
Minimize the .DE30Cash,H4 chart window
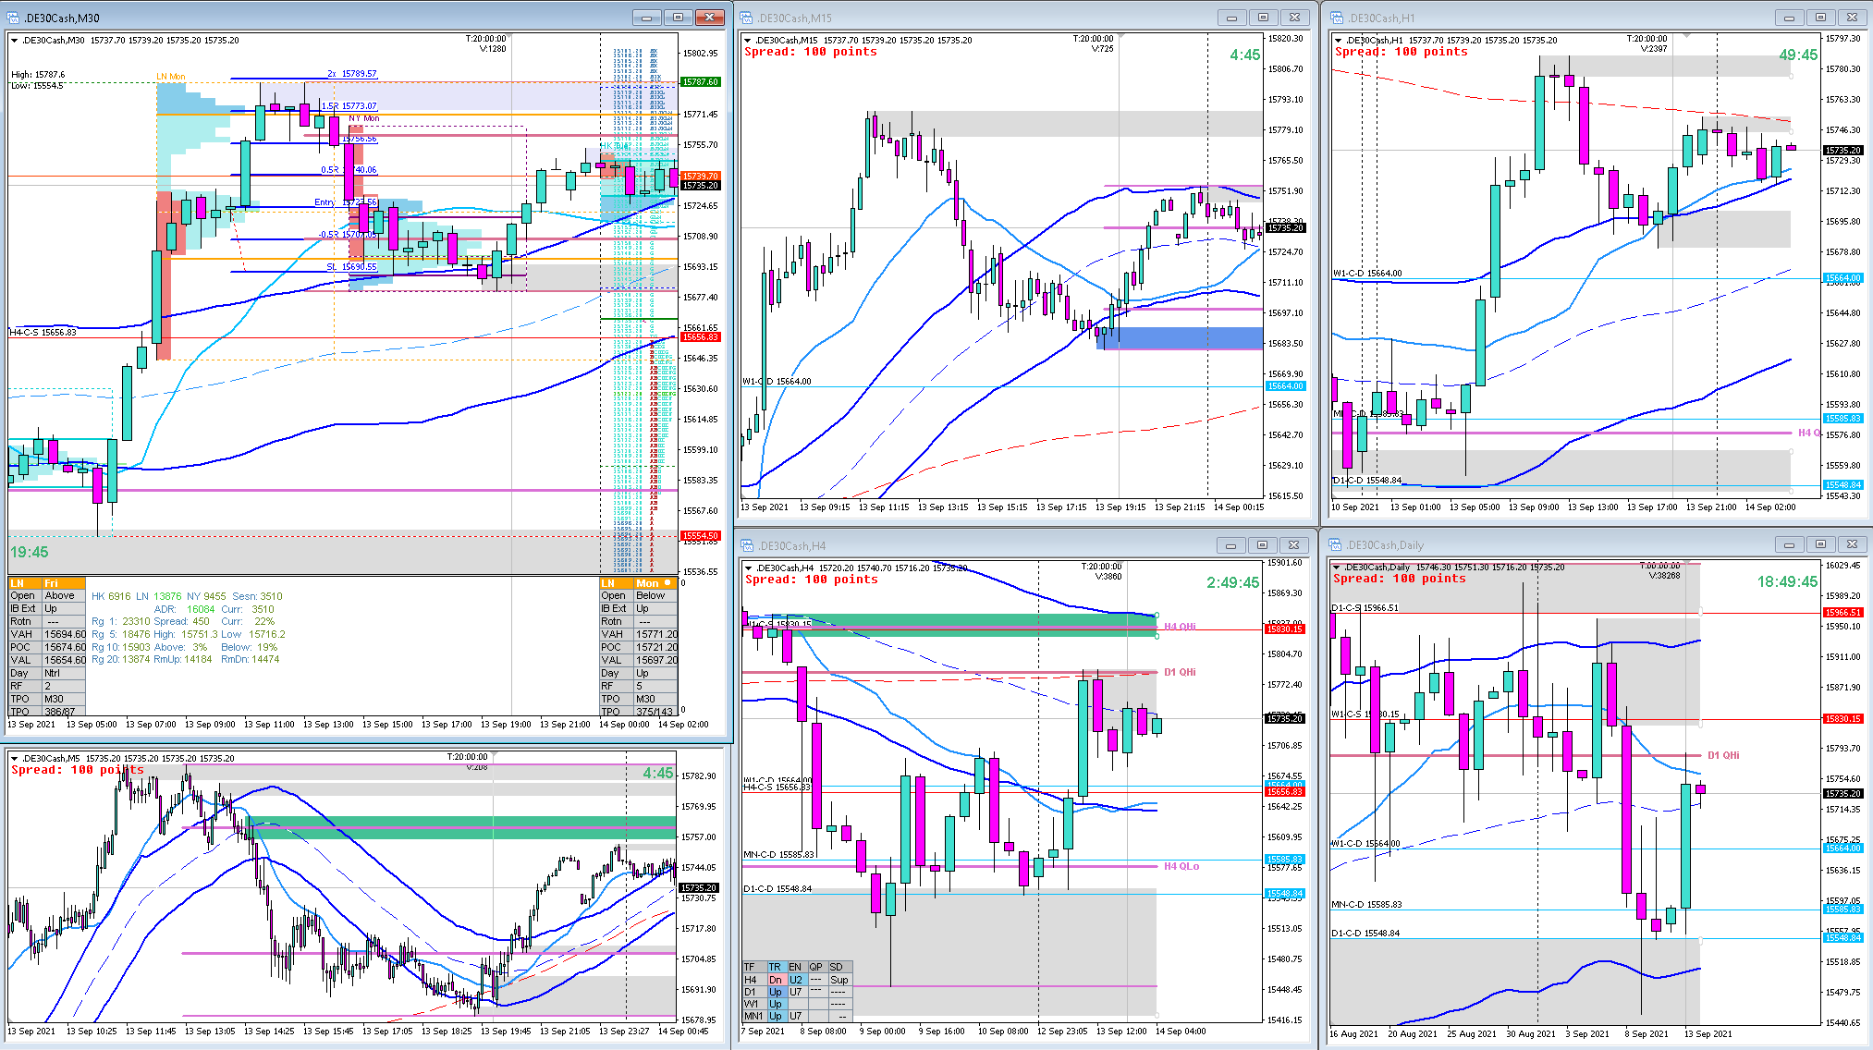pos(1231,545)
